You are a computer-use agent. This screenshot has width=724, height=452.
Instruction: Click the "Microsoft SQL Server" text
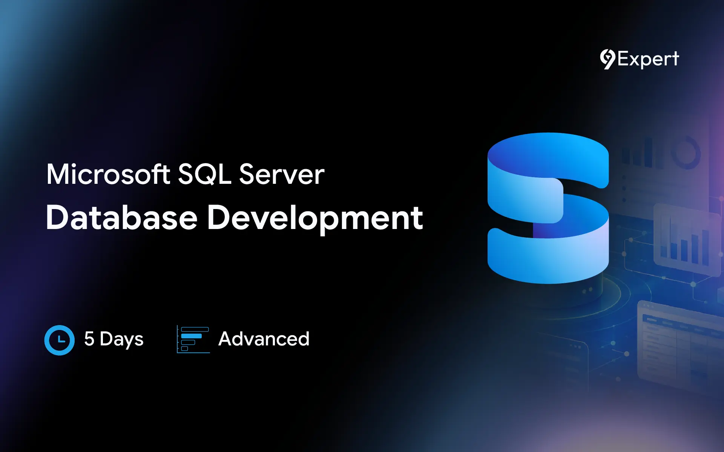[x=185, y=174]
